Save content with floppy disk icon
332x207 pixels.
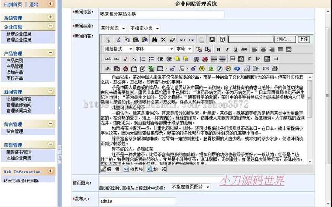[x=212, y=40]
